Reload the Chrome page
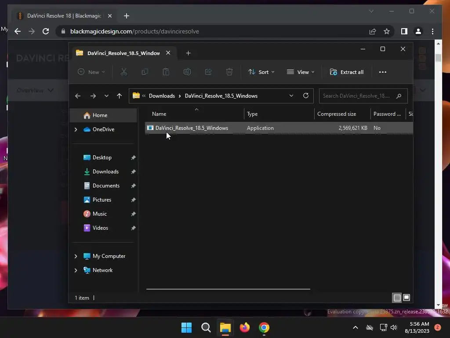The image size is (450, 338). [46, 31]
